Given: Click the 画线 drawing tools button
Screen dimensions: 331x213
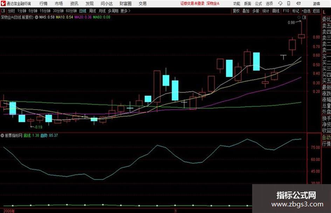Looking at the screenshot, I should click(276, 11).
